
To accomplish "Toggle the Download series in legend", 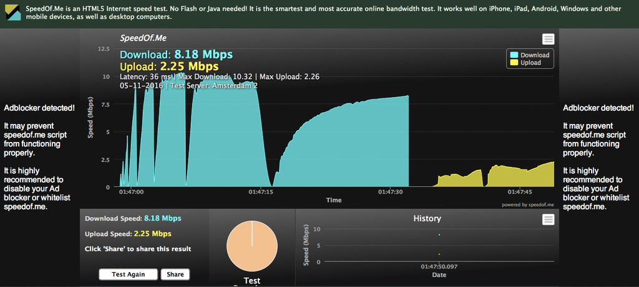I will click(x=530, y=55).
